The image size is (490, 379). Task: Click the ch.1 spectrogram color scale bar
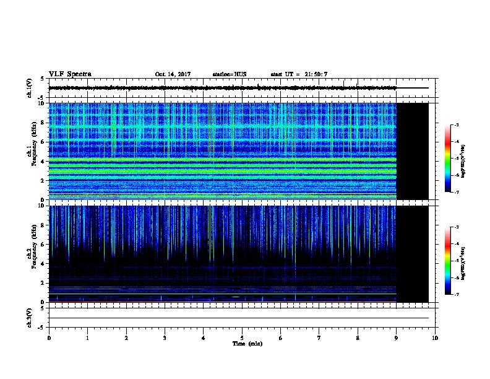447,159
